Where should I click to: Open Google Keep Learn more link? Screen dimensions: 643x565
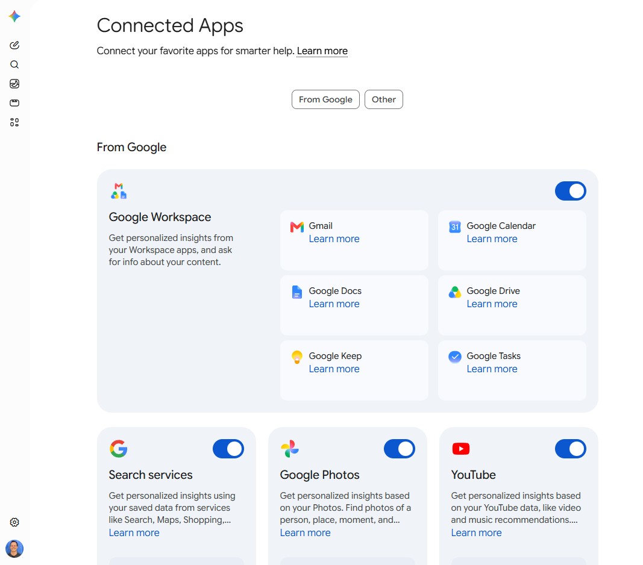click(x=334, y=369)
